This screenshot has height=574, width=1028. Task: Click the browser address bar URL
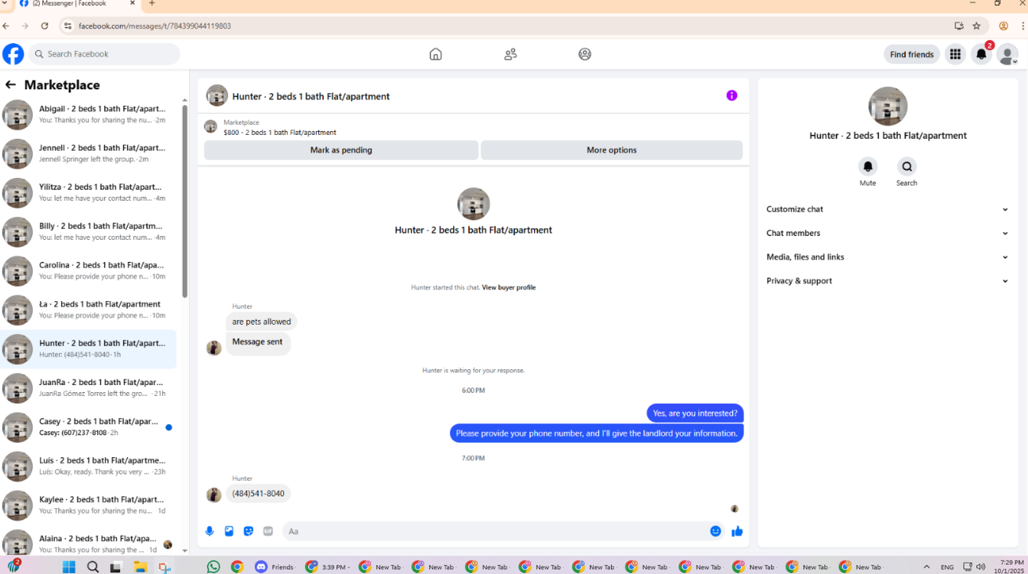pos(154,26)
